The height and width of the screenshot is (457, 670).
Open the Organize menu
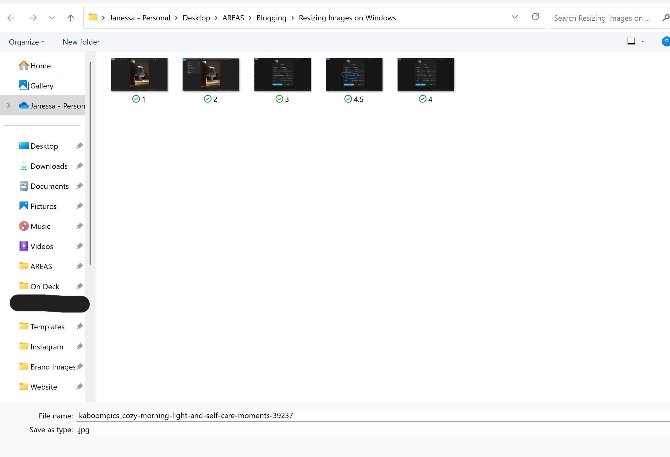pyautogui.click(x=26, y=42)
